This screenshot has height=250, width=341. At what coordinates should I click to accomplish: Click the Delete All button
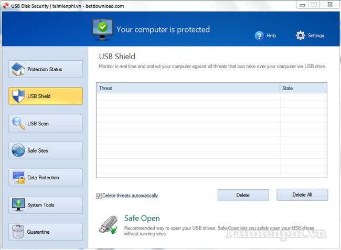pyautogui.click(x=302, y=194)
